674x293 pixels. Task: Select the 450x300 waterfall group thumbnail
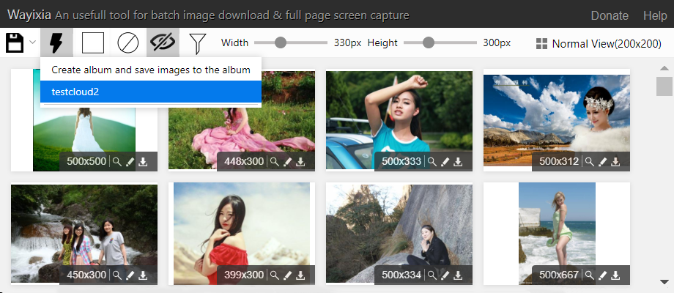point(84,233)
